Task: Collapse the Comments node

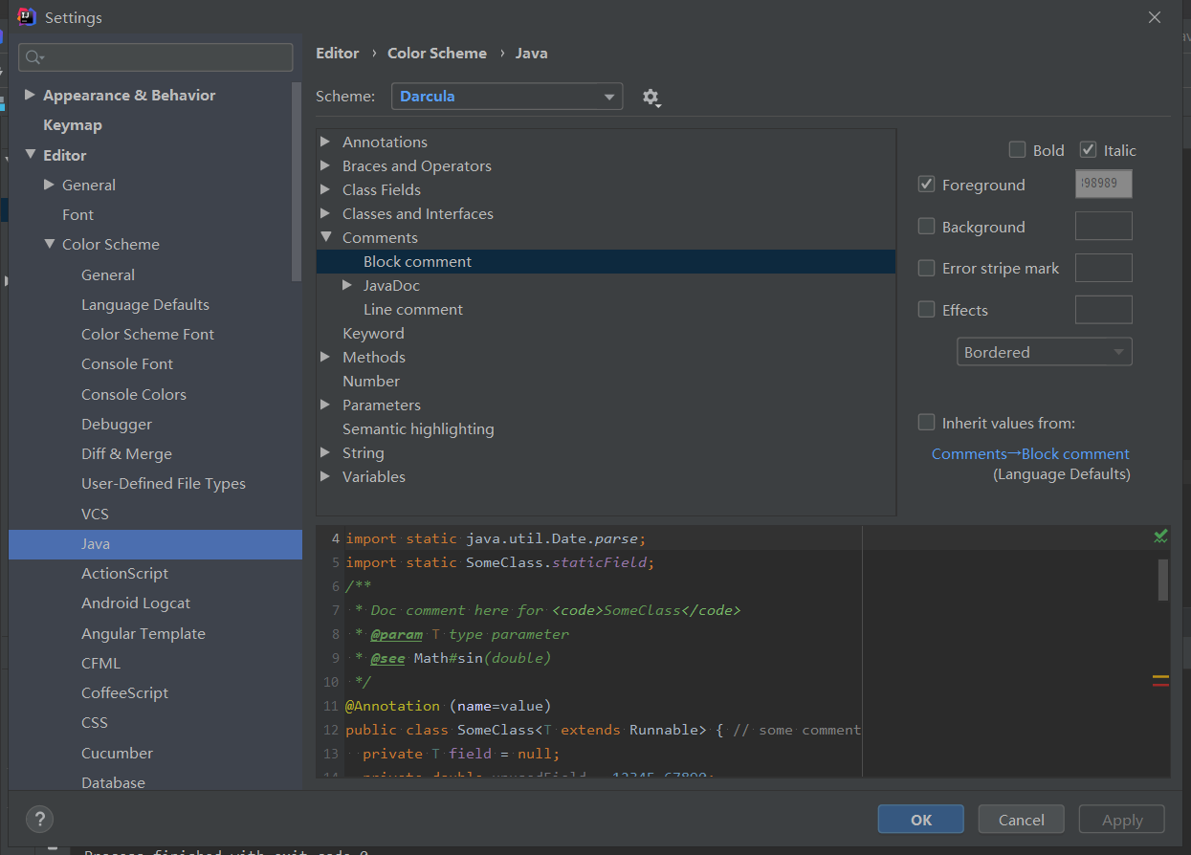Action: click(x=326, y=237)
